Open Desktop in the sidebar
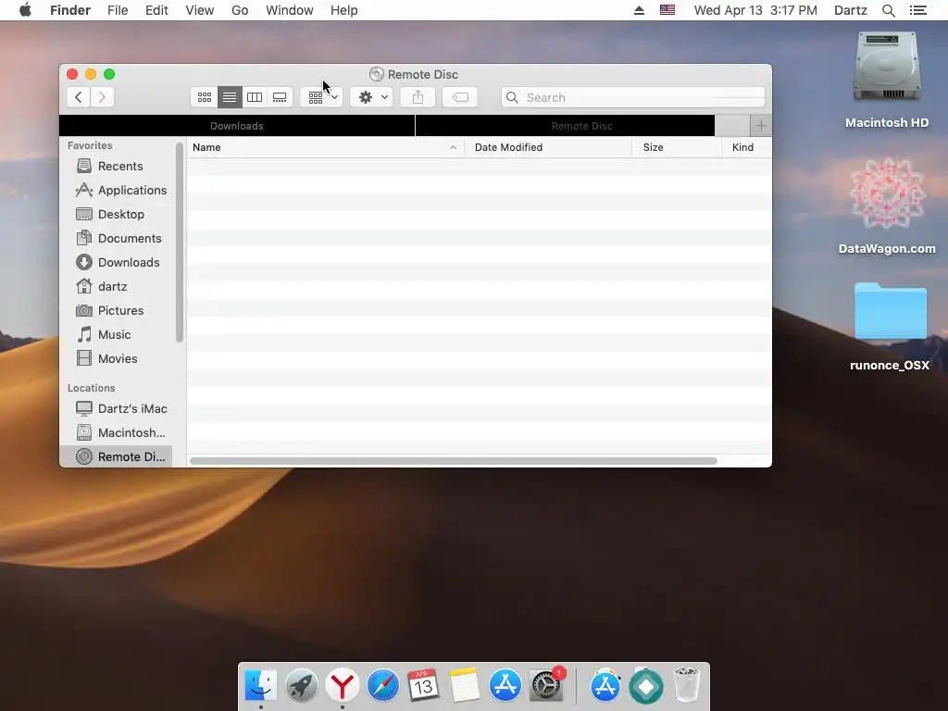 [116, 215]
